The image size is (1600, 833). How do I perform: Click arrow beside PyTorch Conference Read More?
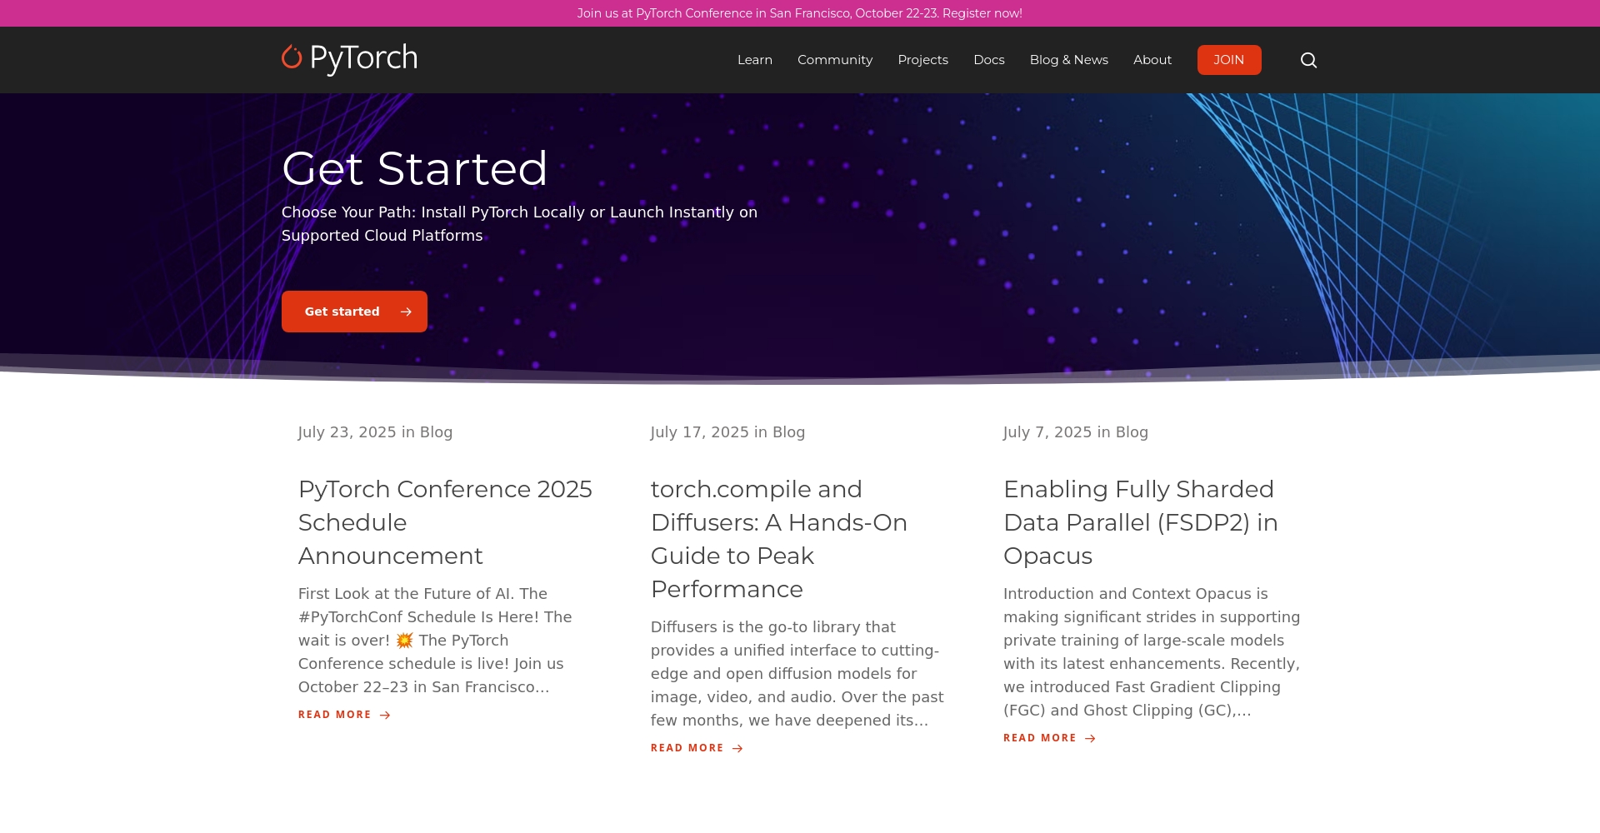coord(385,715)
